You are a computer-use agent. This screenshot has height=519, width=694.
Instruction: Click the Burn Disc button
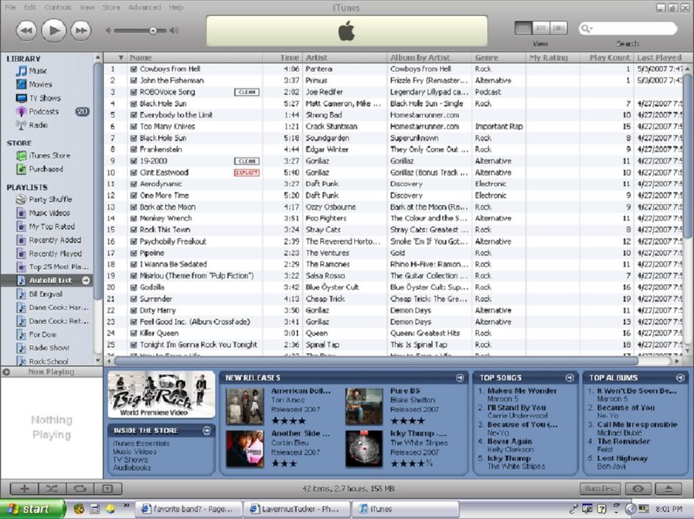600,489
